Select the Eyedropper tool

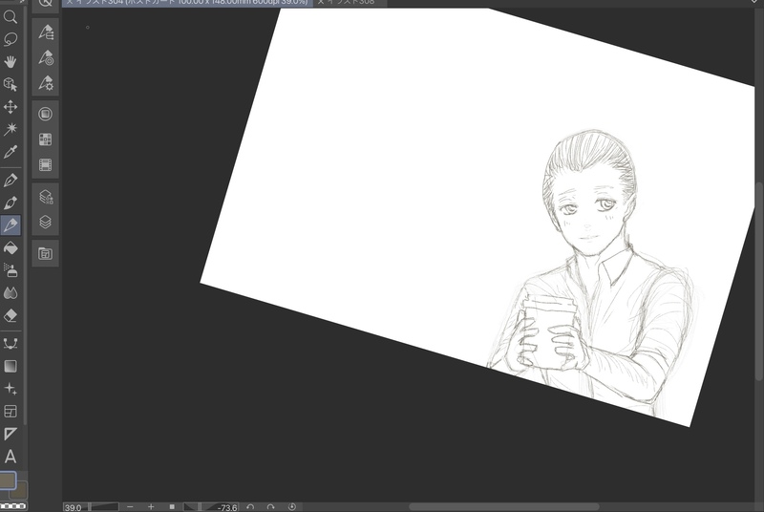[x=11, y=152]
